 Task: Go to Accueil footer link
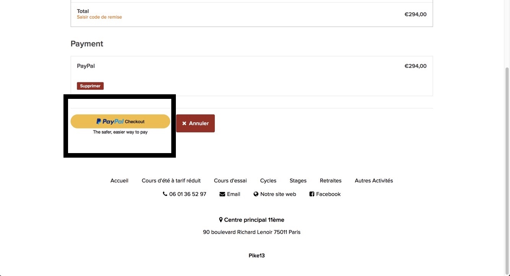coord(119,181)
